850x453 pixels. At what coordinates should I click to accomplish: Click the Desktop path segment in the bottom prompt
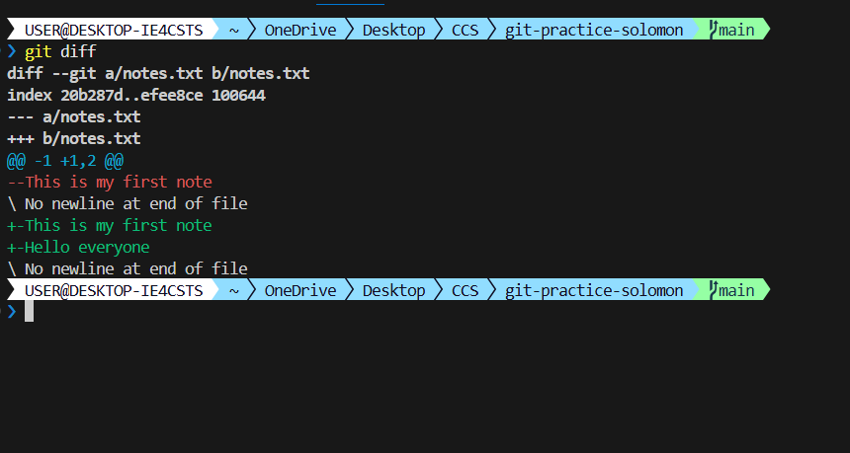coord(393,290)
